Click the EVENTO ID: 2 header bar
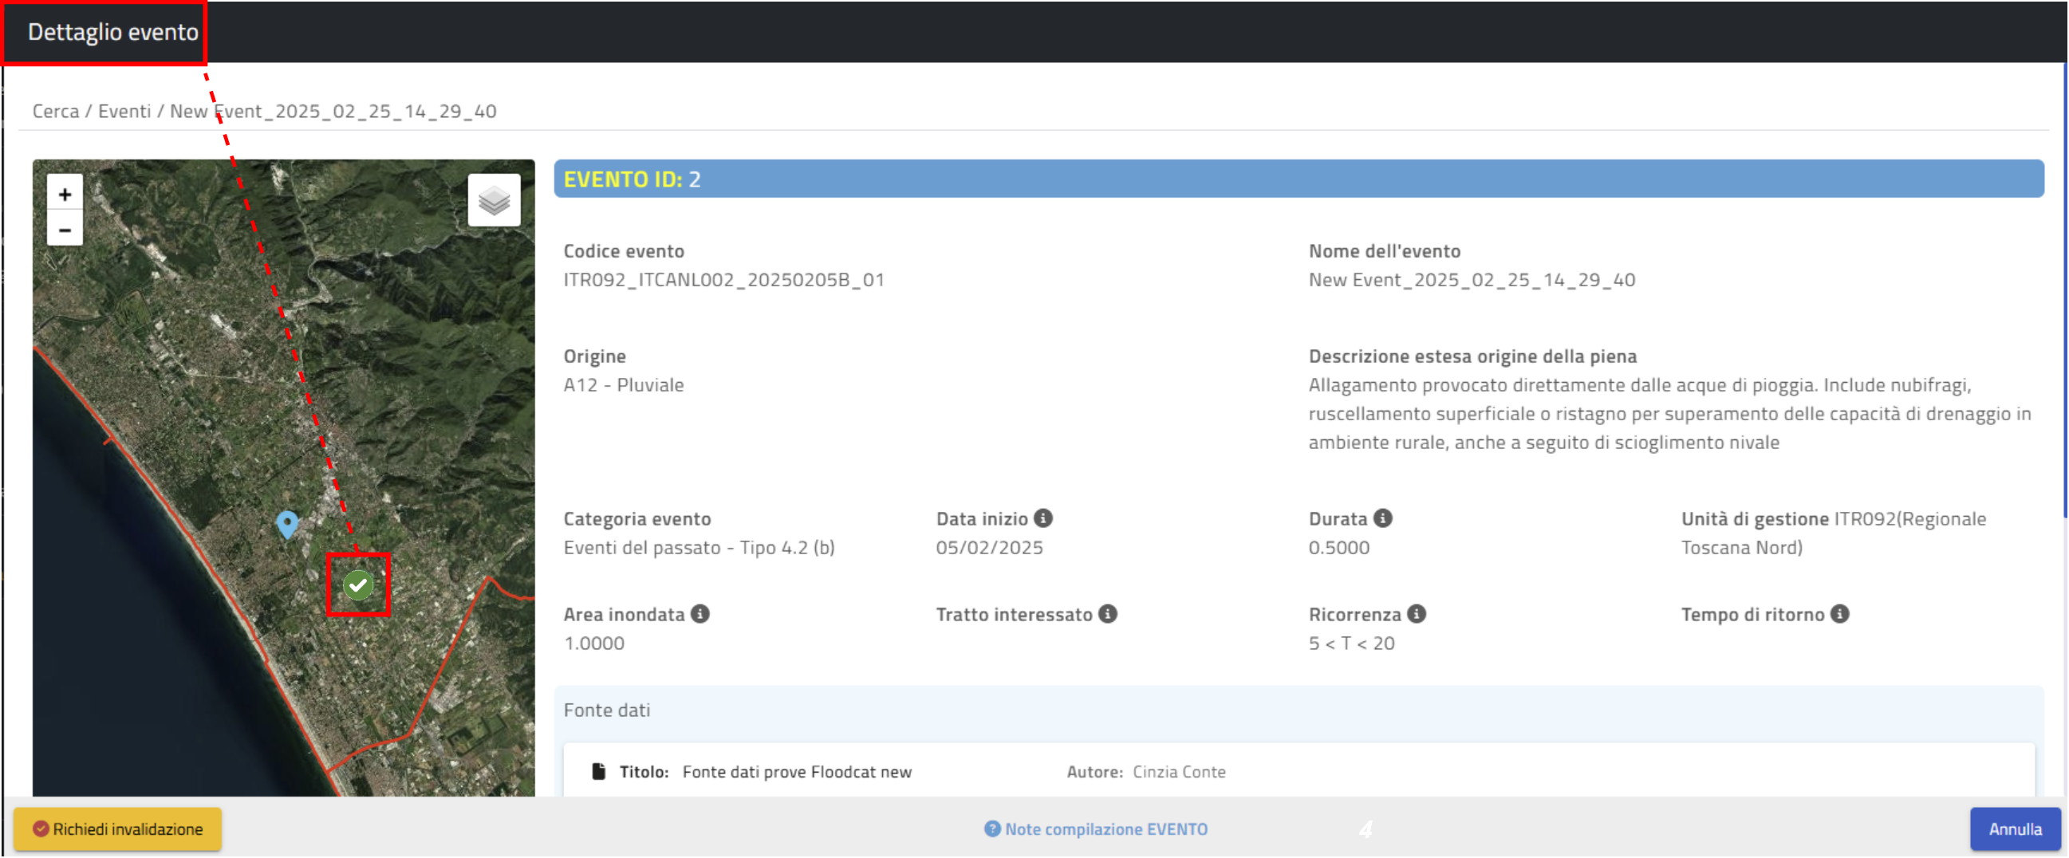This screenshot has height=858, width=2069. coord(1298,179)
